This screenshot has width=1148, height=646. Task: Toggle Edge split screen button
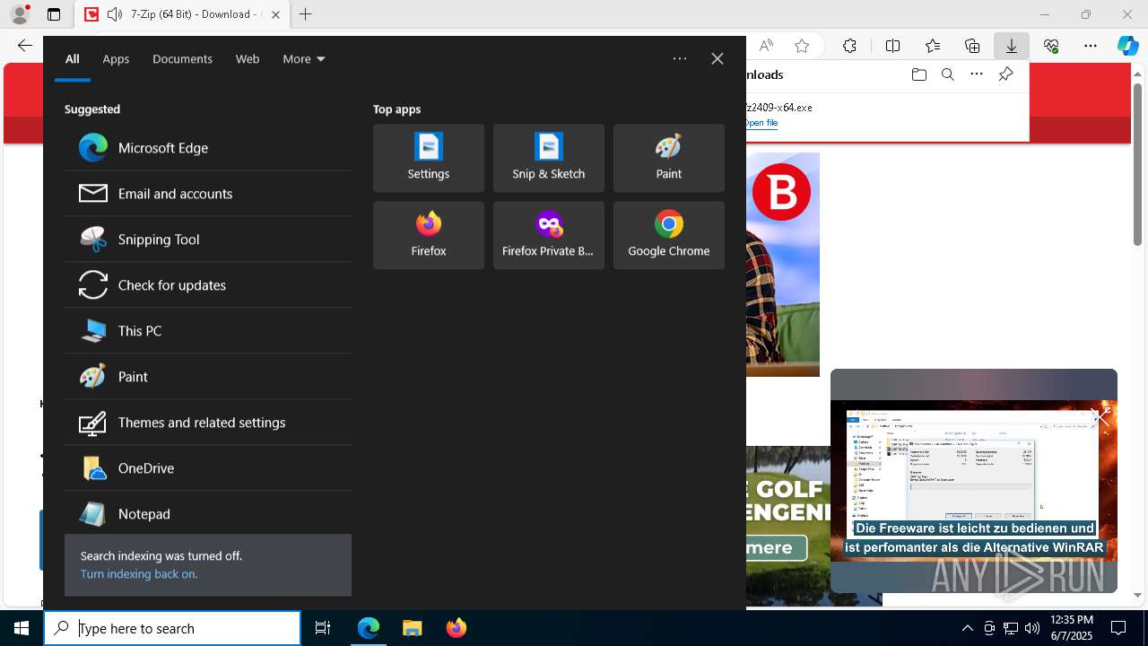[x=893, y=46]
